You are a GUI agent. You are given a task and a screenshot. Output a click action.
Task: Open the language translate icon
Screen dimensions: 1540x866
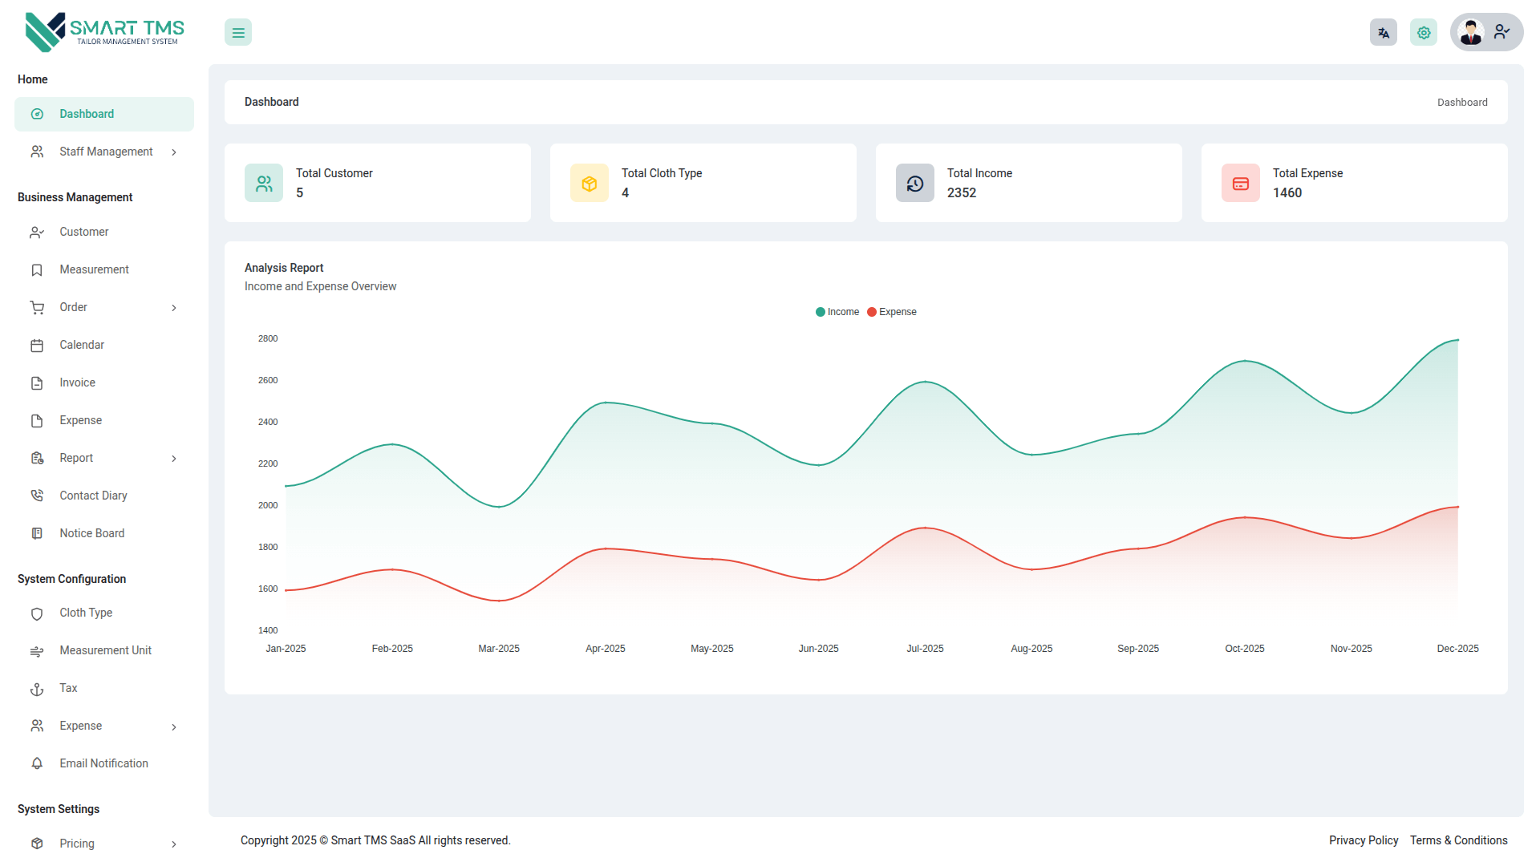coord(1383,33)
